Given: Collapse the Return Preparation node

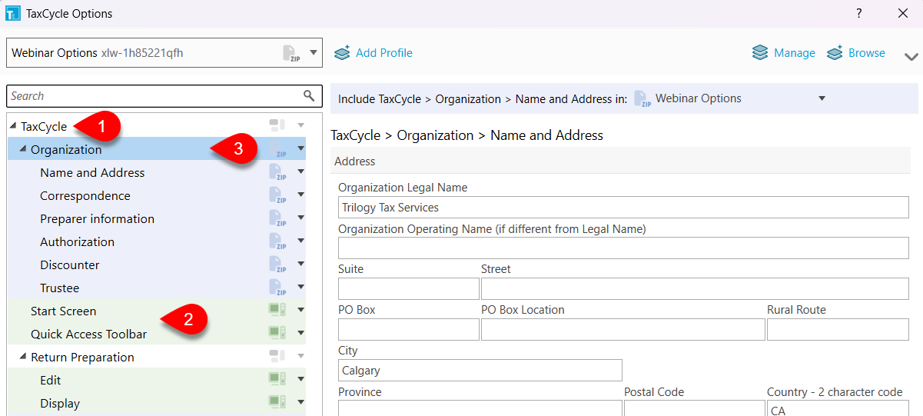Looking at the screenshot, I should click(23, 357).
